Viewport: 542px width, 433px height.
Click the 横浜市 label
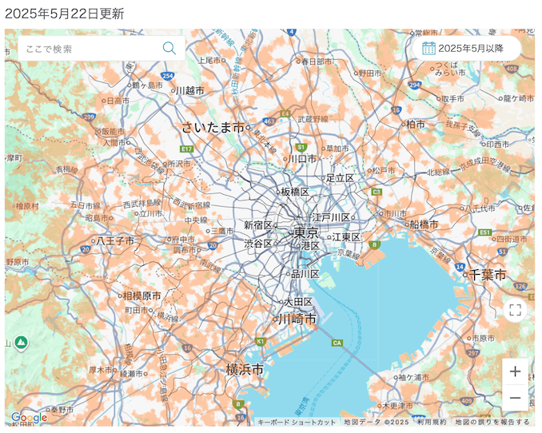(245, 369)
